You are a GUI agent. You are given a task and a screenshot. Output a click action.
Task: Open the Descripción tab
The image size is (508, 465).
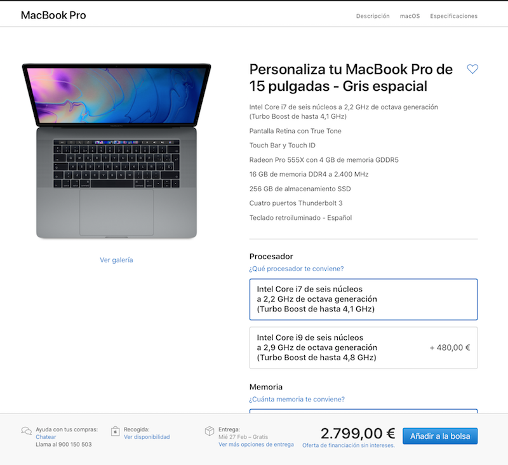pos(373,16)
